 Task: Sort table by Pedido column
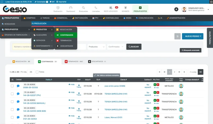coord(49,79)
